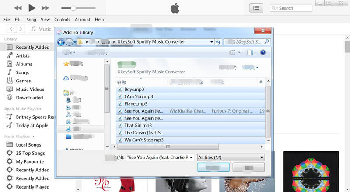Change file view with the views icon

(232, 52)
